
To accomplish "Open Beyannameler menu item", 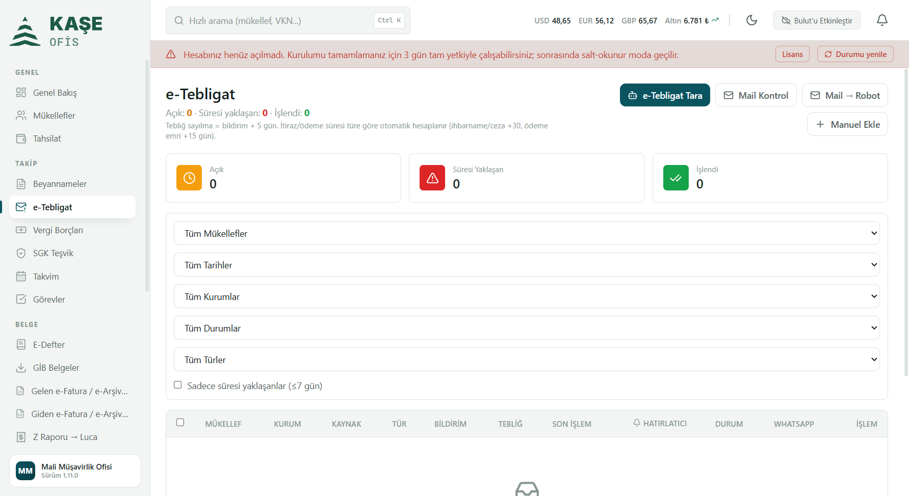I will [72, 184].
